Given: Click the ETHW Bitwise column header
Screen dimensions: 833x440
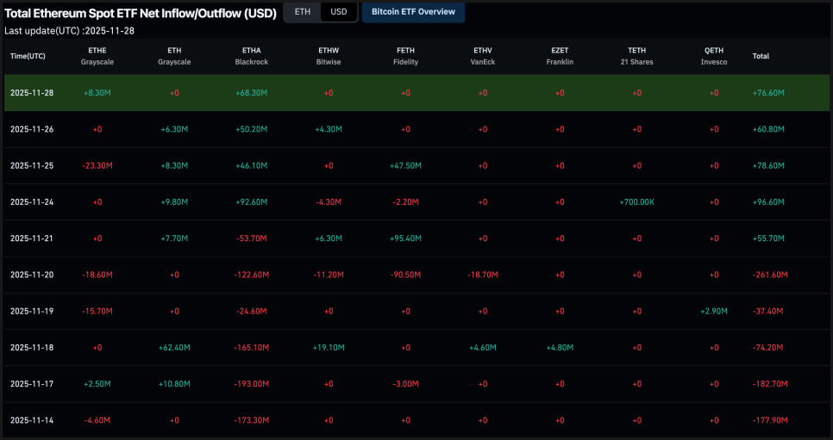Looking at the screenshot, I should pos(329,56).
